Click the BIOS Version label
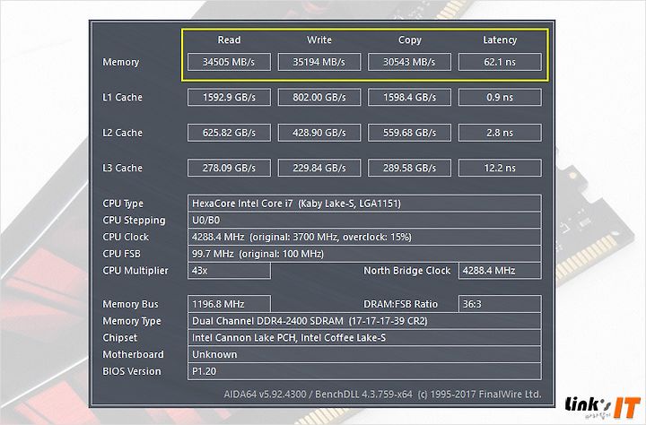Image resolution: width=646 pixels, height=425 pixels. 131,371
